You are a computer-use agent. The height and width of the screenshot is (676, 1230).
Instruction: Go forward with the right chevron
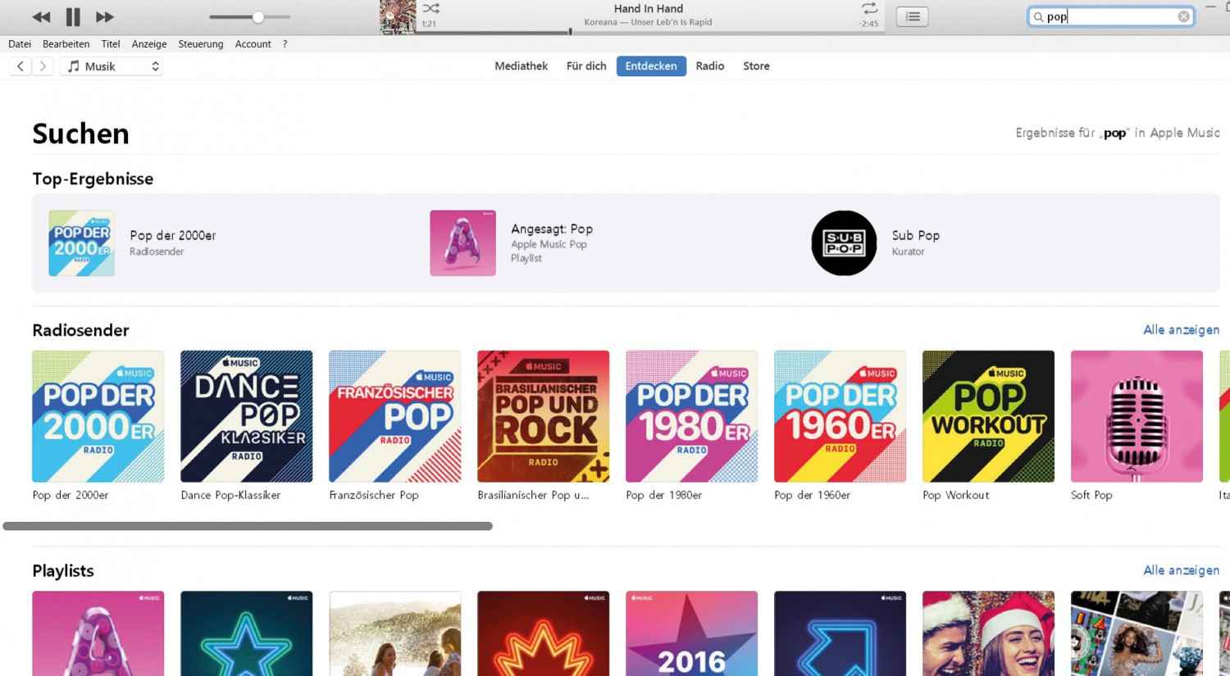(x=43, y=66)
